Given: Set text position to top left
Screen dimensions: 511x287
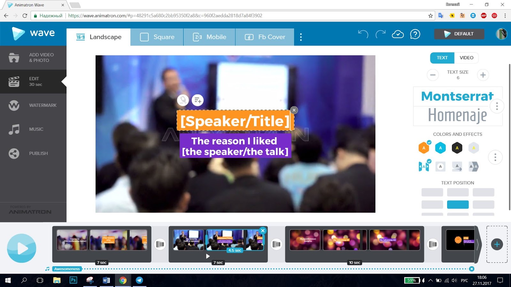Looking at the screenshot, I should (432, 192).
